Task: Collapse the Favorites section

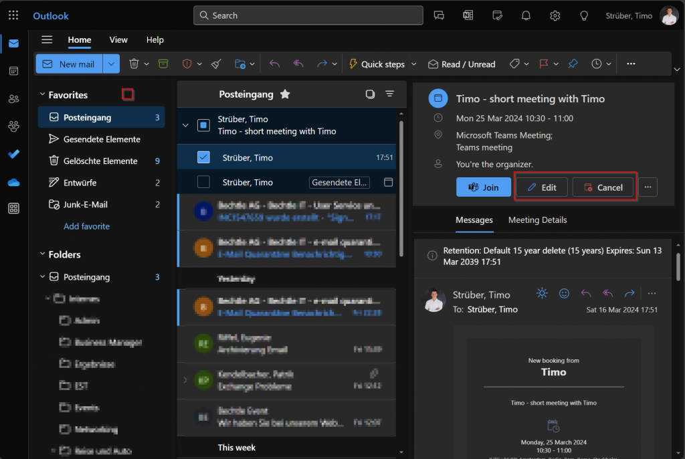Action: [x=43, y=95]
